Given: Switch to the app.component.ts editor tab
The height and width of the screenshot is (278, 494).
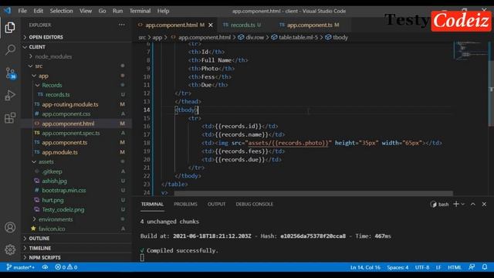Looking at the screenshot, I should coord(310,25).
